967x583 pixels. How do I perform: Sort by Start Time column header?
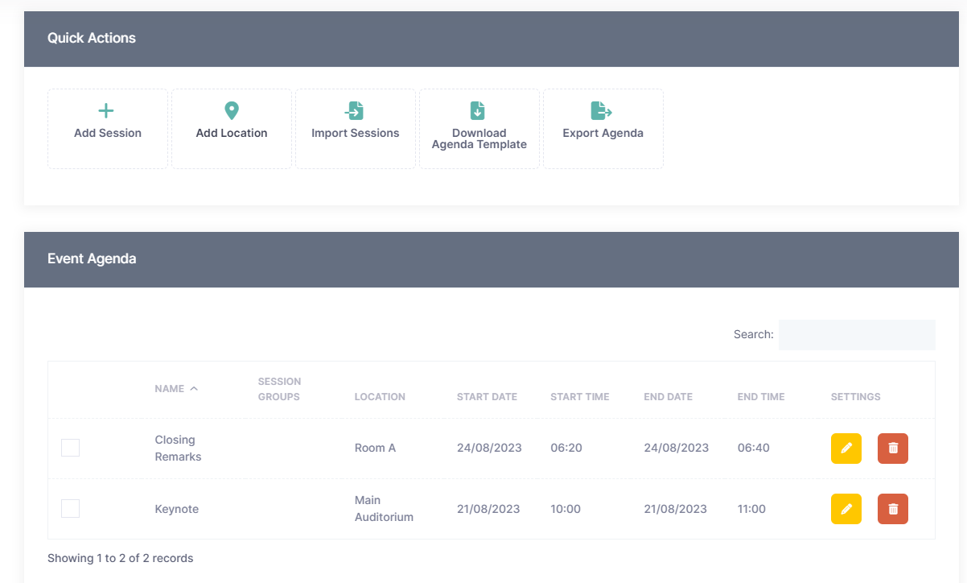coord(579,397)
